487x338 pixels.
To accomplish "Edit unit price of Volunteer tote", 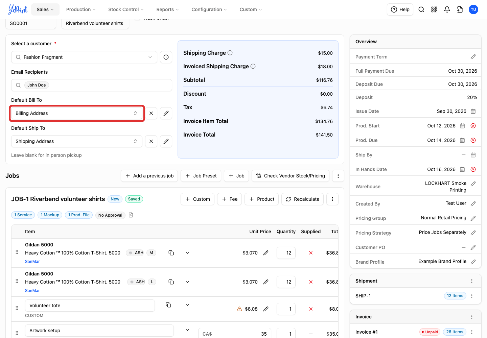I will coord(266,309).
